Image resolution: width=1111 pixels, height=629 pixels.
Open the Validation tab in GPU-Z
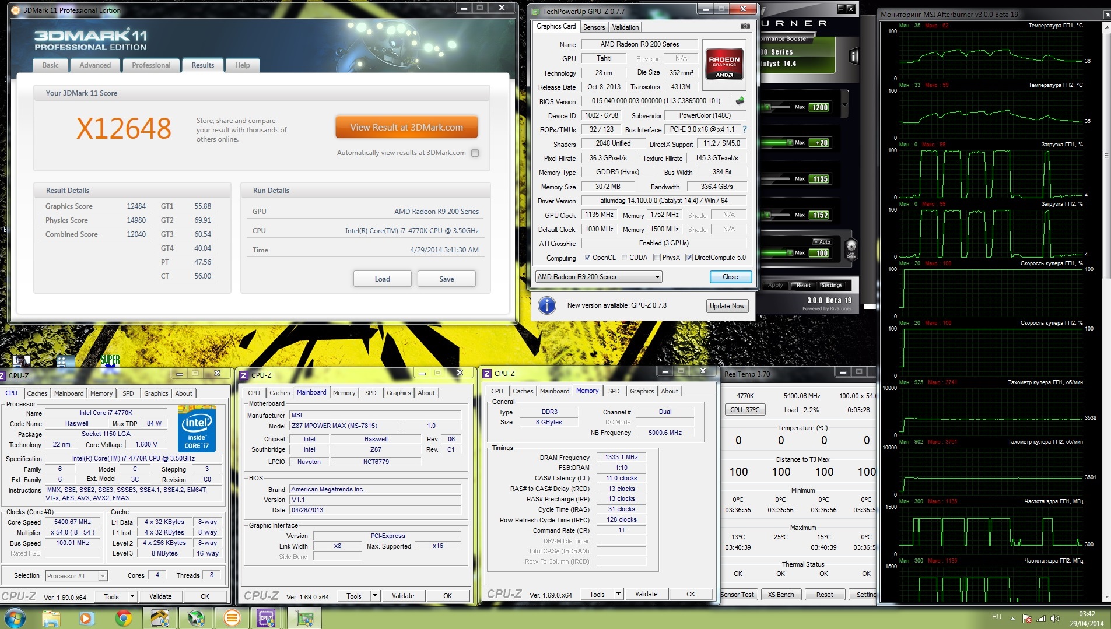(625, 27)
